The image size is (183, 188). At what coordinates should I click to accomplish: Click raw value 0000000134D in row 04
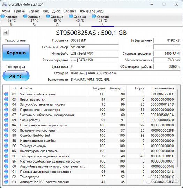162,104
